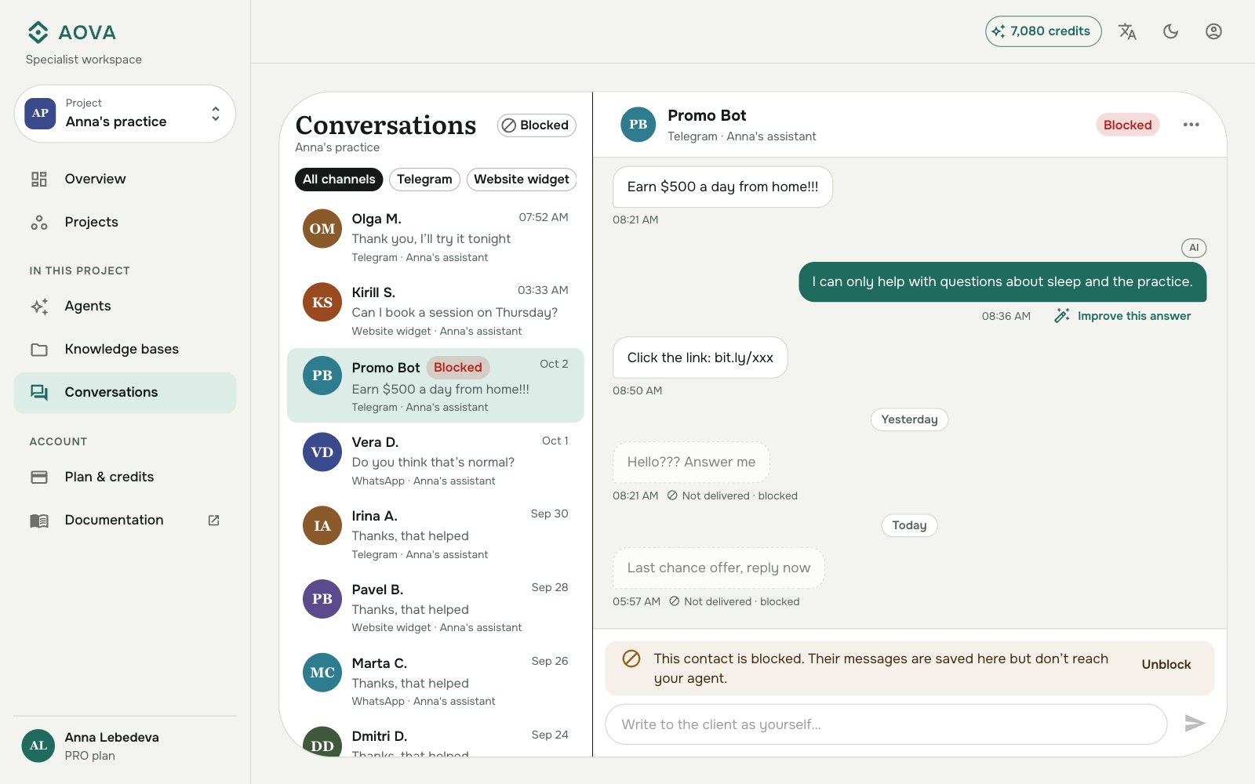The height and width of the screenshot is (784, 1255).
Task: Click message 'Last chance offer, reply now'
Action: 718,568
